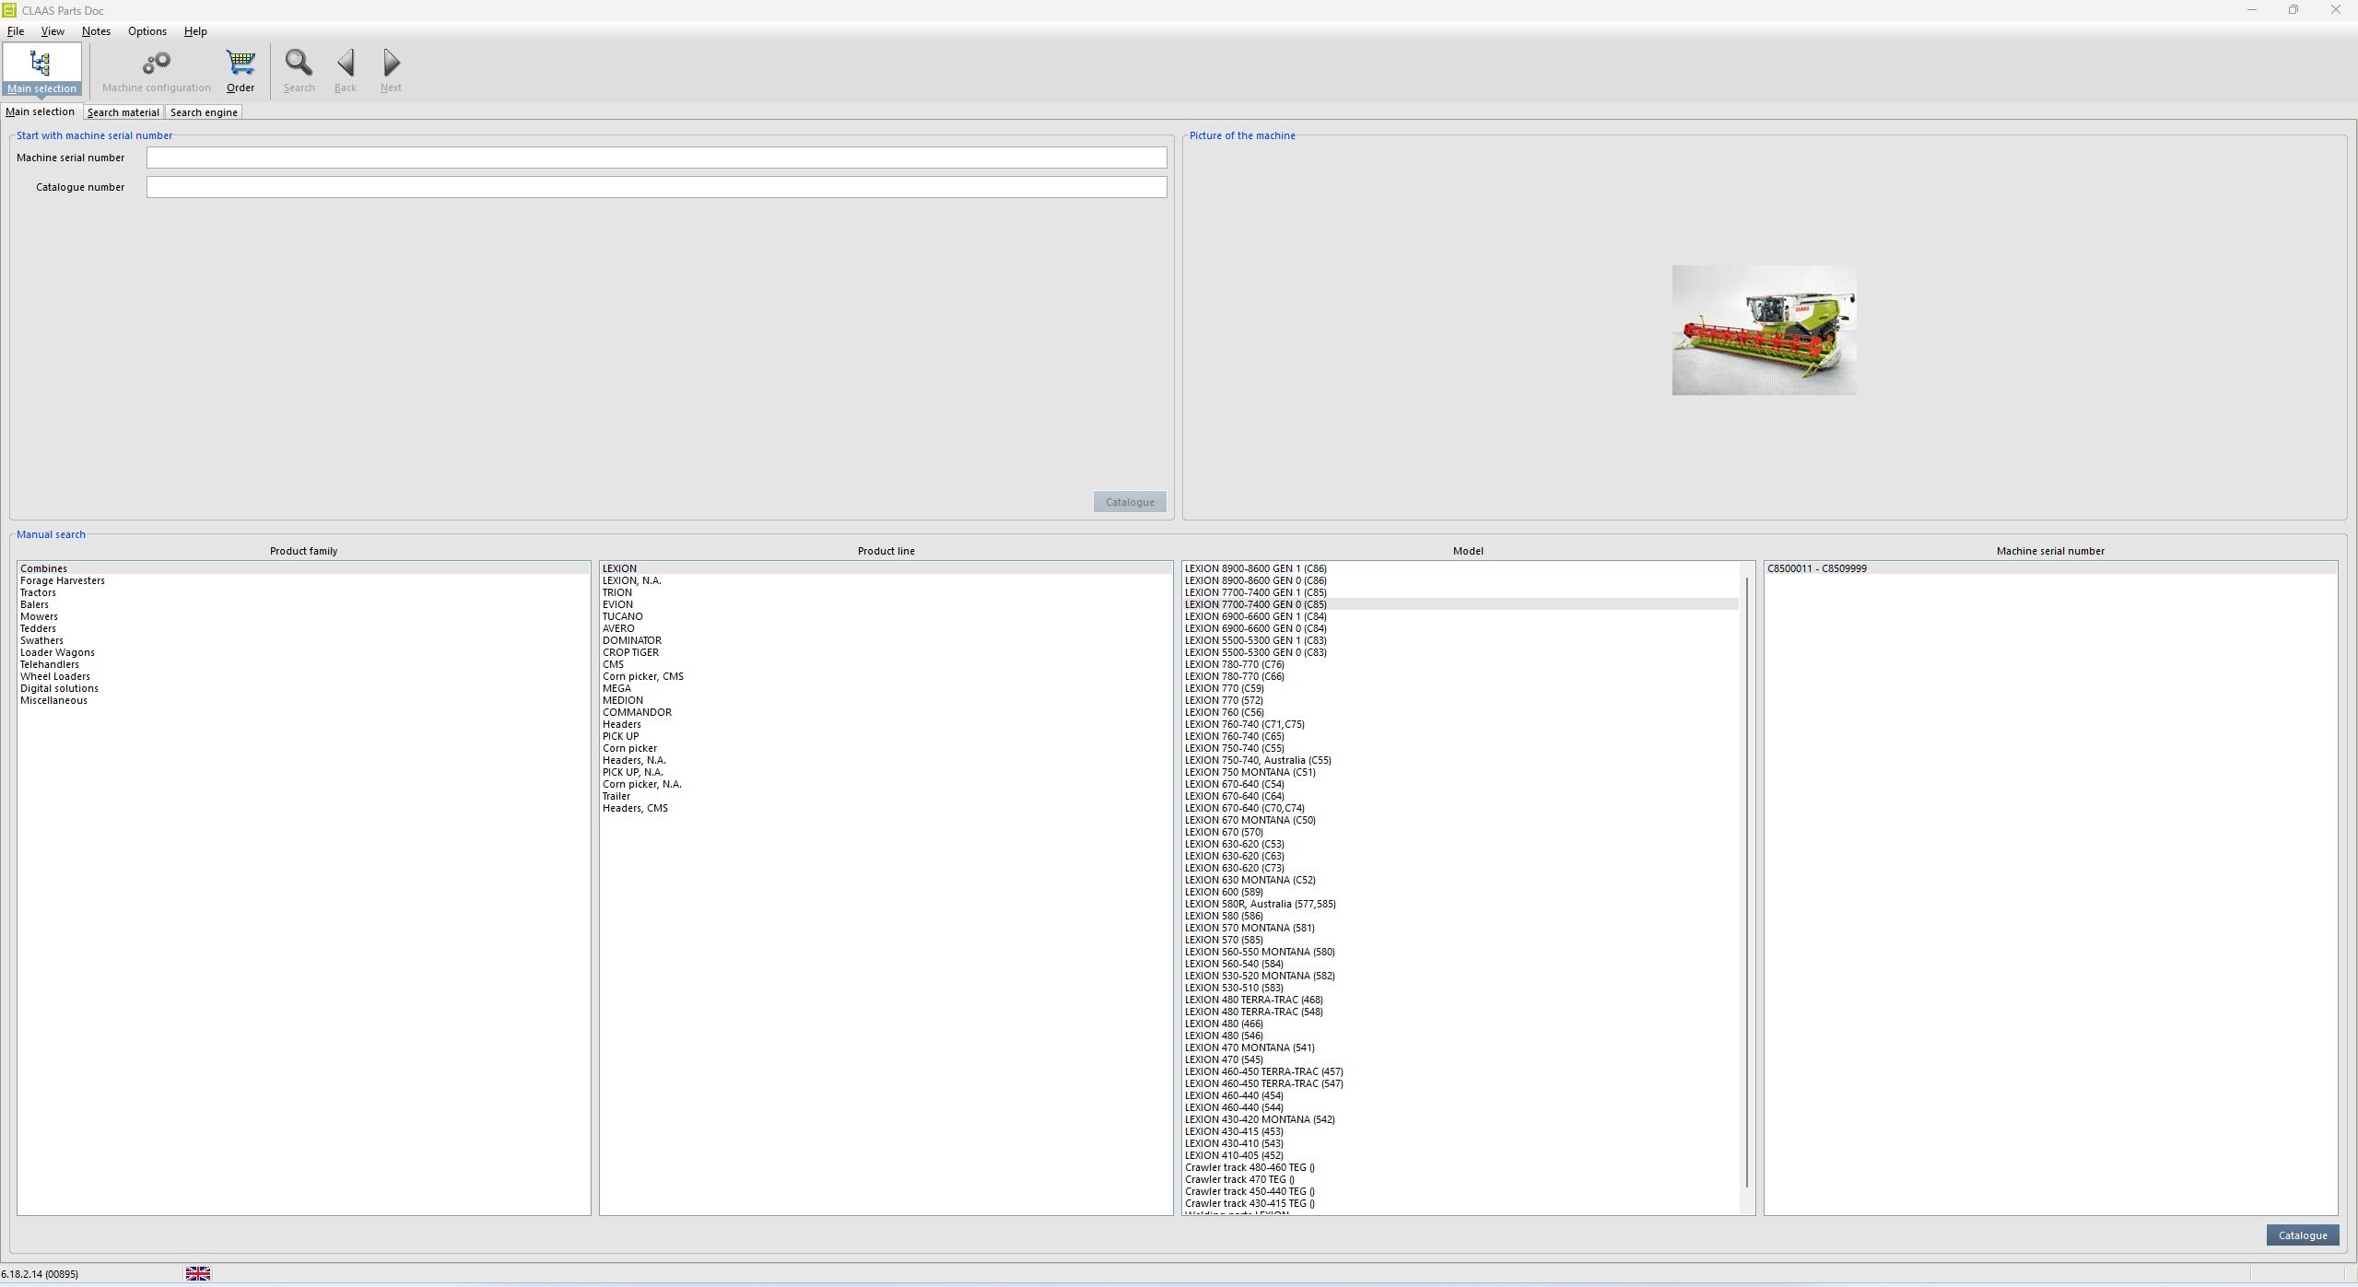
Task: Click the Machine serial number input field
Action: [656, 158]
